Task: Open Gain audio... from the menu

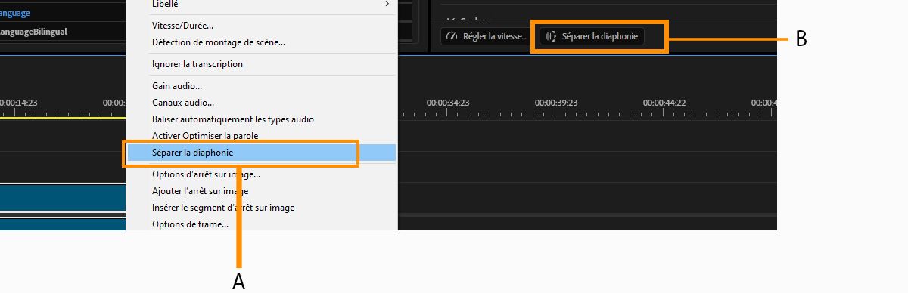Action: click(x=261, y=86)
